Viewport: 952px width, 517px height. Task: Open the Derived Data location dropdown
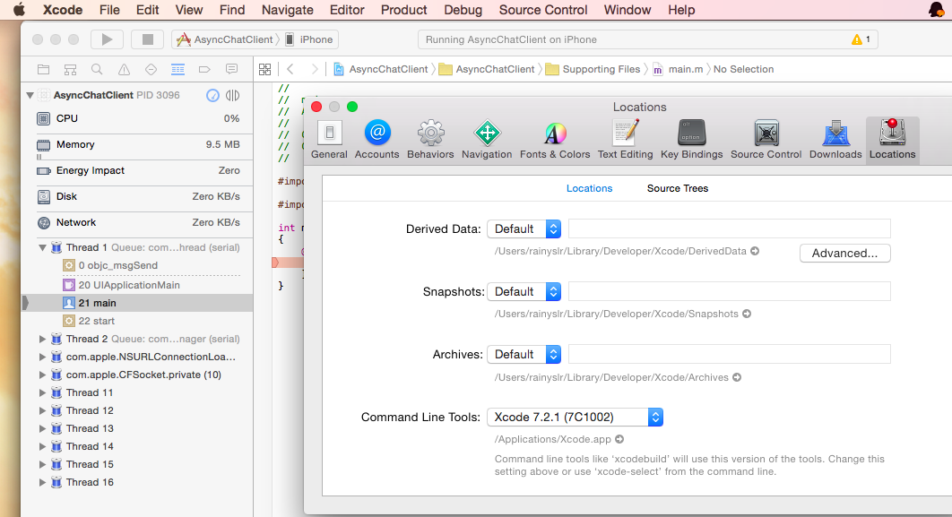[x=524, y=228]
